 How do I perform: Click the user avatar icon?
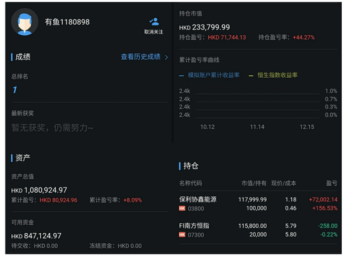click(x=24, y=22)
